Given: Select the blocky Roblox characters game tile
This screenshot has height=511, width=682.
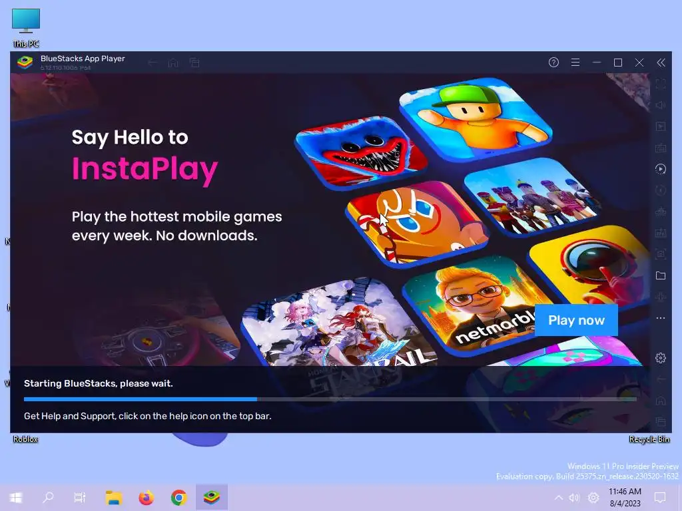Looking at the screenshot, I should (x=532, y=198).
